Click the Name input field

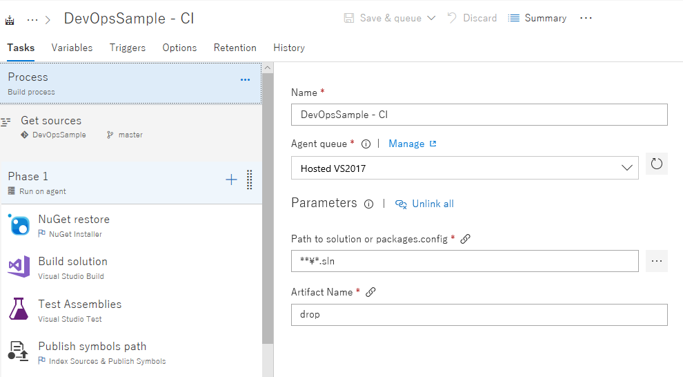(x=479, y=115)
